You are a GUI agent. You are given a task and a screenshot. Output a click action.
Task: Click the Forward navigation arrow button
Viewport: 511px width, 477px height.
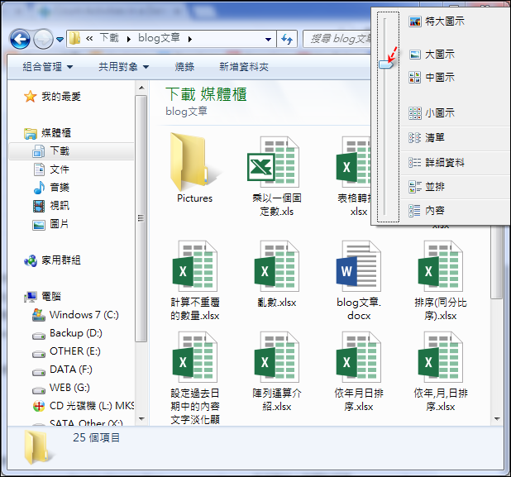point(43,39)
